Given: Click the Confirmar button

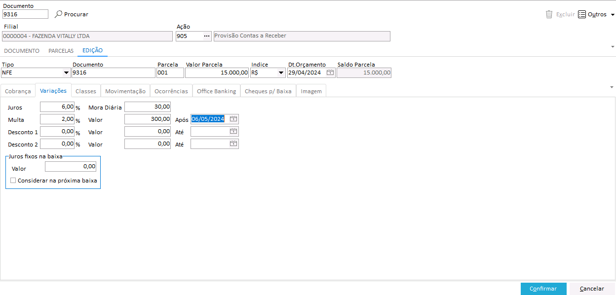Looking at the screenshot, I should tap(543, 289).
